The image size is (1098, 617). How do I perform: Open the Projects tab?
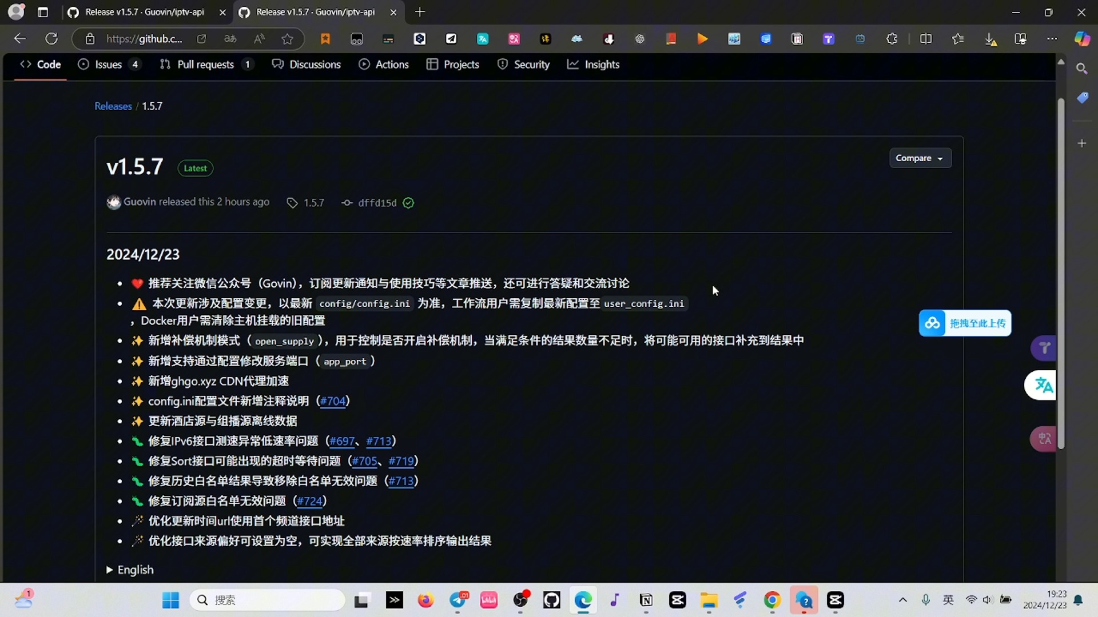453,65
